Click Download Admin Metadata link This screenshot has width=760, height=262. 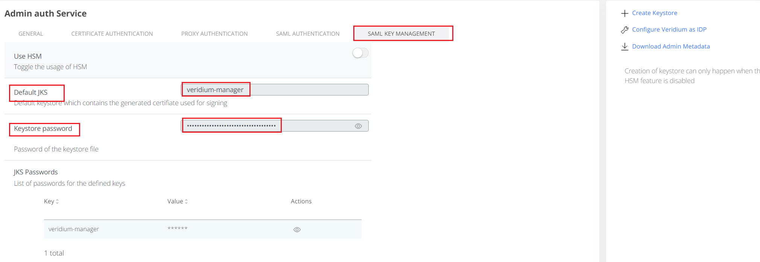(x=671, y=47)
